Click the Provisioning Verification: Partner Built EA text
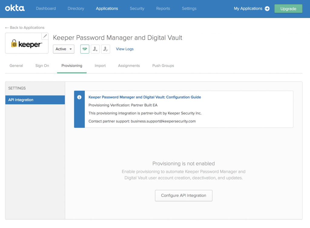The width and height of the screenshot is (310, 228). tap(123, 105)
